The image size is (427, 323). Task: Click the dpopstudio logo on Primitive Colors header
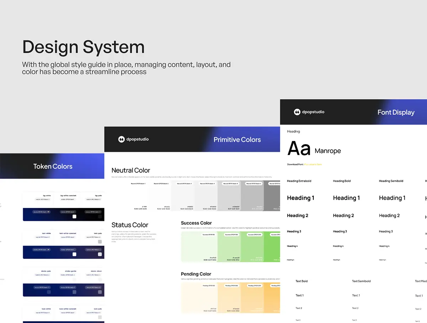(x=133, y=139)
